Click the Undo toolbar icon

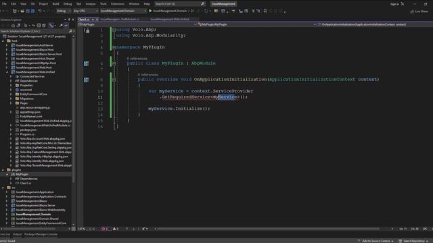click(x=40, y=11)
